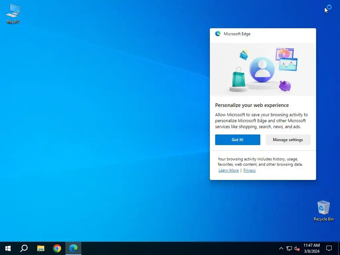340x255 pixels.
Task: Click the "Microsoft Edge" popup title text
Action: (237, 34)
